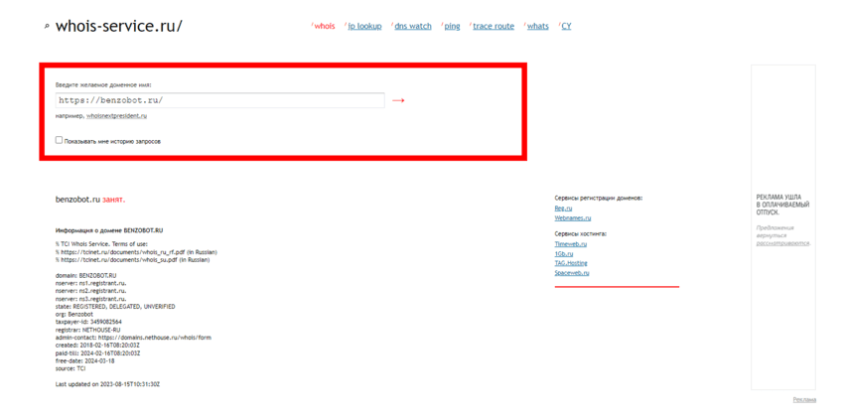This screenshot has height=420, width=844.
Task: Select the ping menu item
Action: (x=452, y=26)
